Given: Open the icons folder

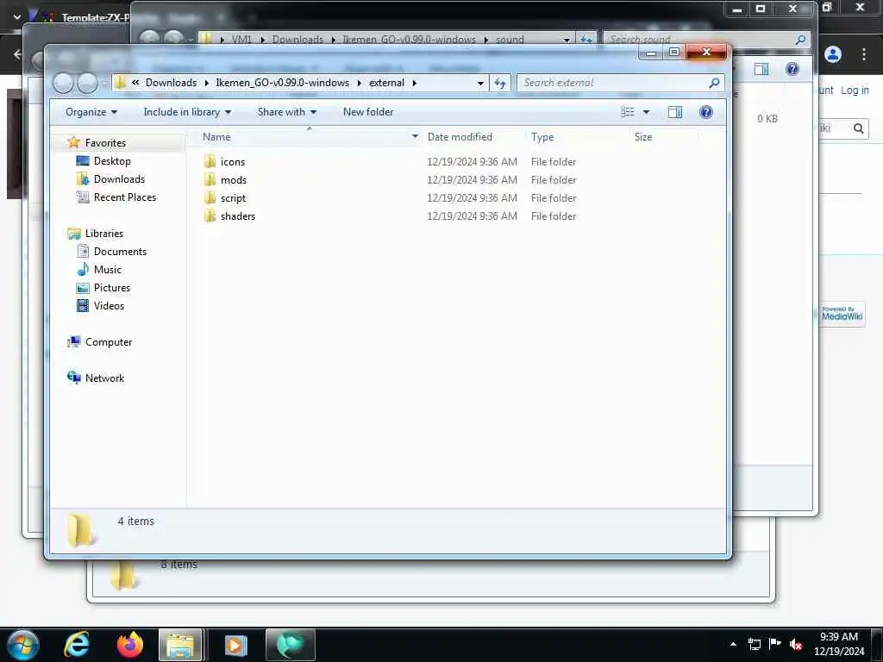Looking at the screenshot, I should click(x=232, y=162).
